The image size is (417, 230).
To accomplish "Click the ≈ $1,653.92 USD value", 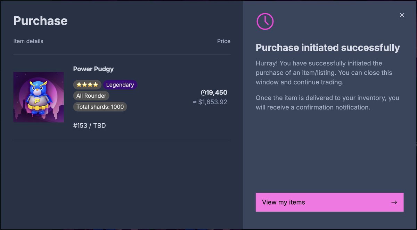I will (210, 102).
